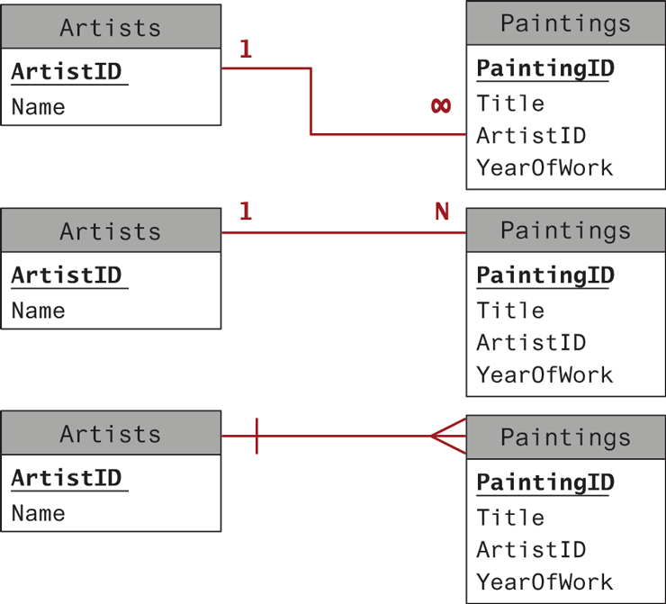
Task: Click ArtistID field in the top Paintings table
Action: click(x=531, y=136)
